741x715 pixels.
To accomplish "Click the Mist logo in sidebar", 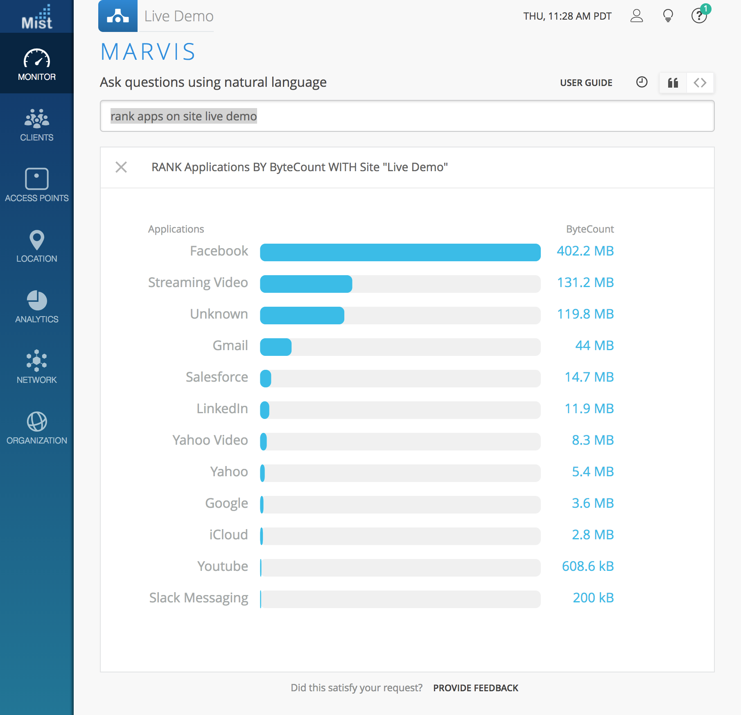I will click(x=37, y=17).
